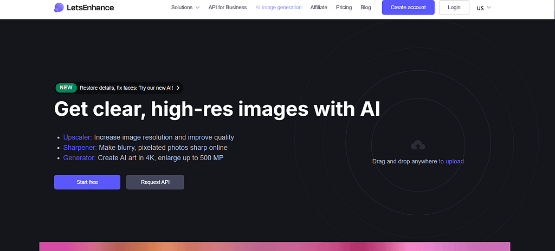
Task: Click the LetsEnhance purple logo icon
Action: click(59, 8)
